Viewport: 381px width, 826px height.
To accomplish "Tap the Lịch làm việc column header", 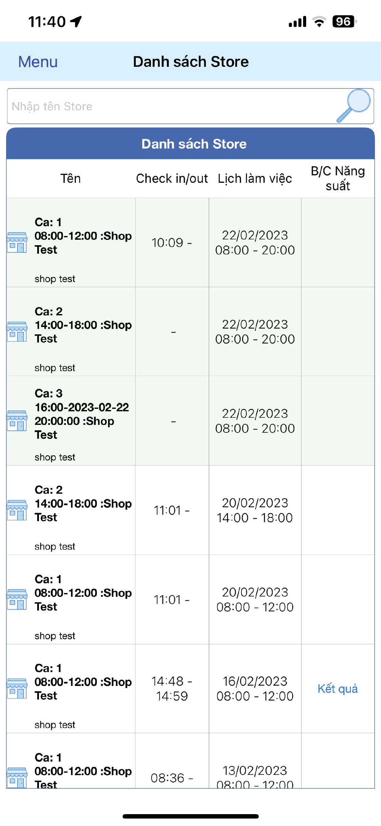I will pyautogui.click(x=255, y=178).
